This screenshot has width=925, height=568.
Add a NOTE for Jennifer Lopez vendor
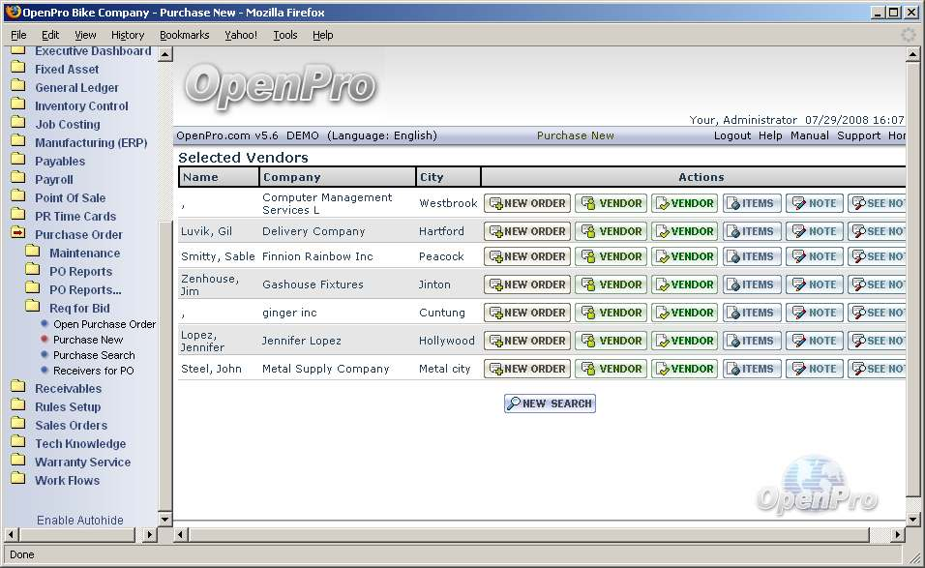pyautogui.click(x=814, y=341)
